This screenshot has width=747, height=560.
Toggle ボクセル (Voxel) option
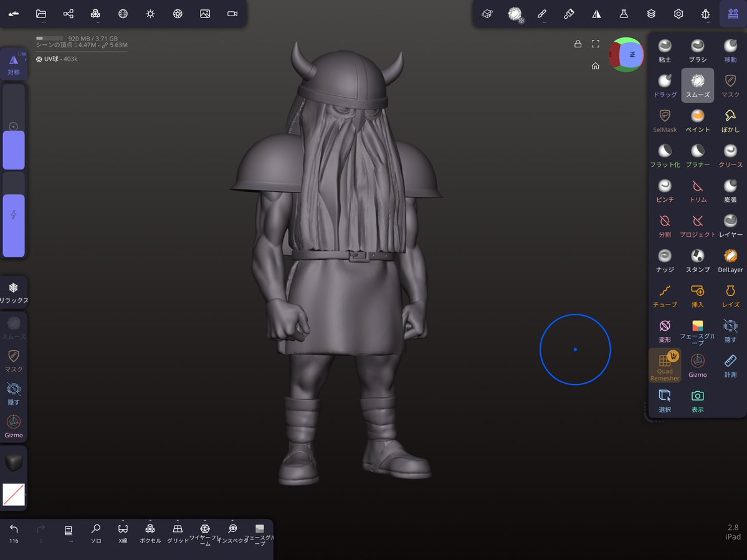tap(150, 533)
